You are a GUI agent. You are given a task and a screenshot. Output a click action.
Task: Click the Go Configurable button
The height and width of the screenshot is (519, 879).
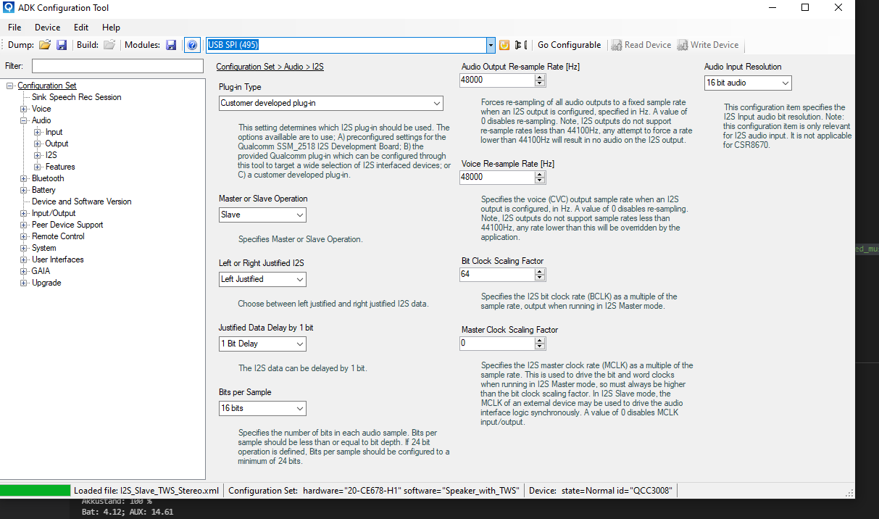569,45
